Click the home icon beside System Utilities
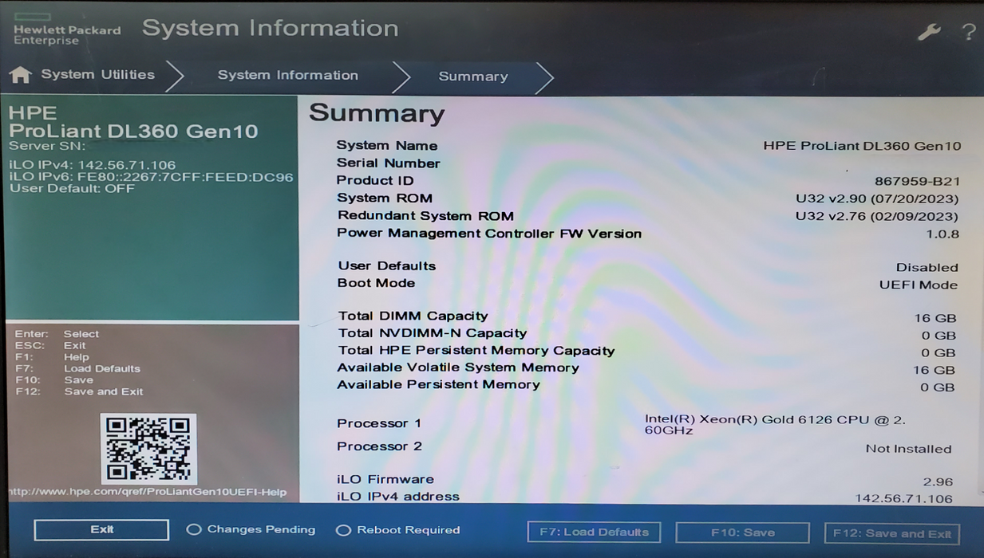Screen dimensions: 984x558 pyautogui.click(x=21, y=75)
